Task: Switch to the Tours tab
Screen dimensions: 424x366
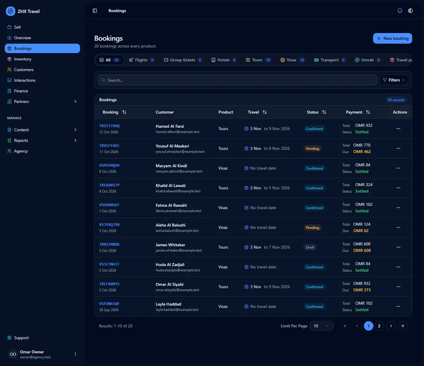Action: 258,60
